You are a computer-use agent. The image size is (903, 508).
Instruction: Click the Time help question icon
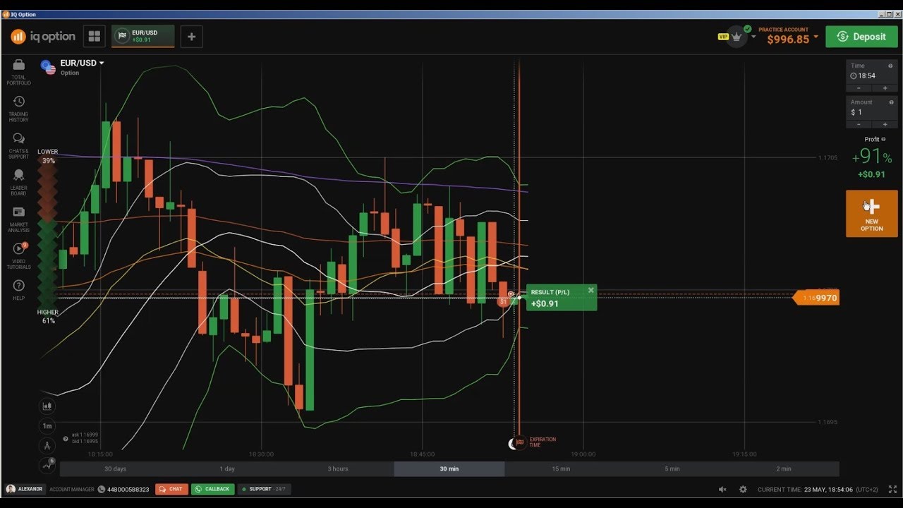pos(890,66)
